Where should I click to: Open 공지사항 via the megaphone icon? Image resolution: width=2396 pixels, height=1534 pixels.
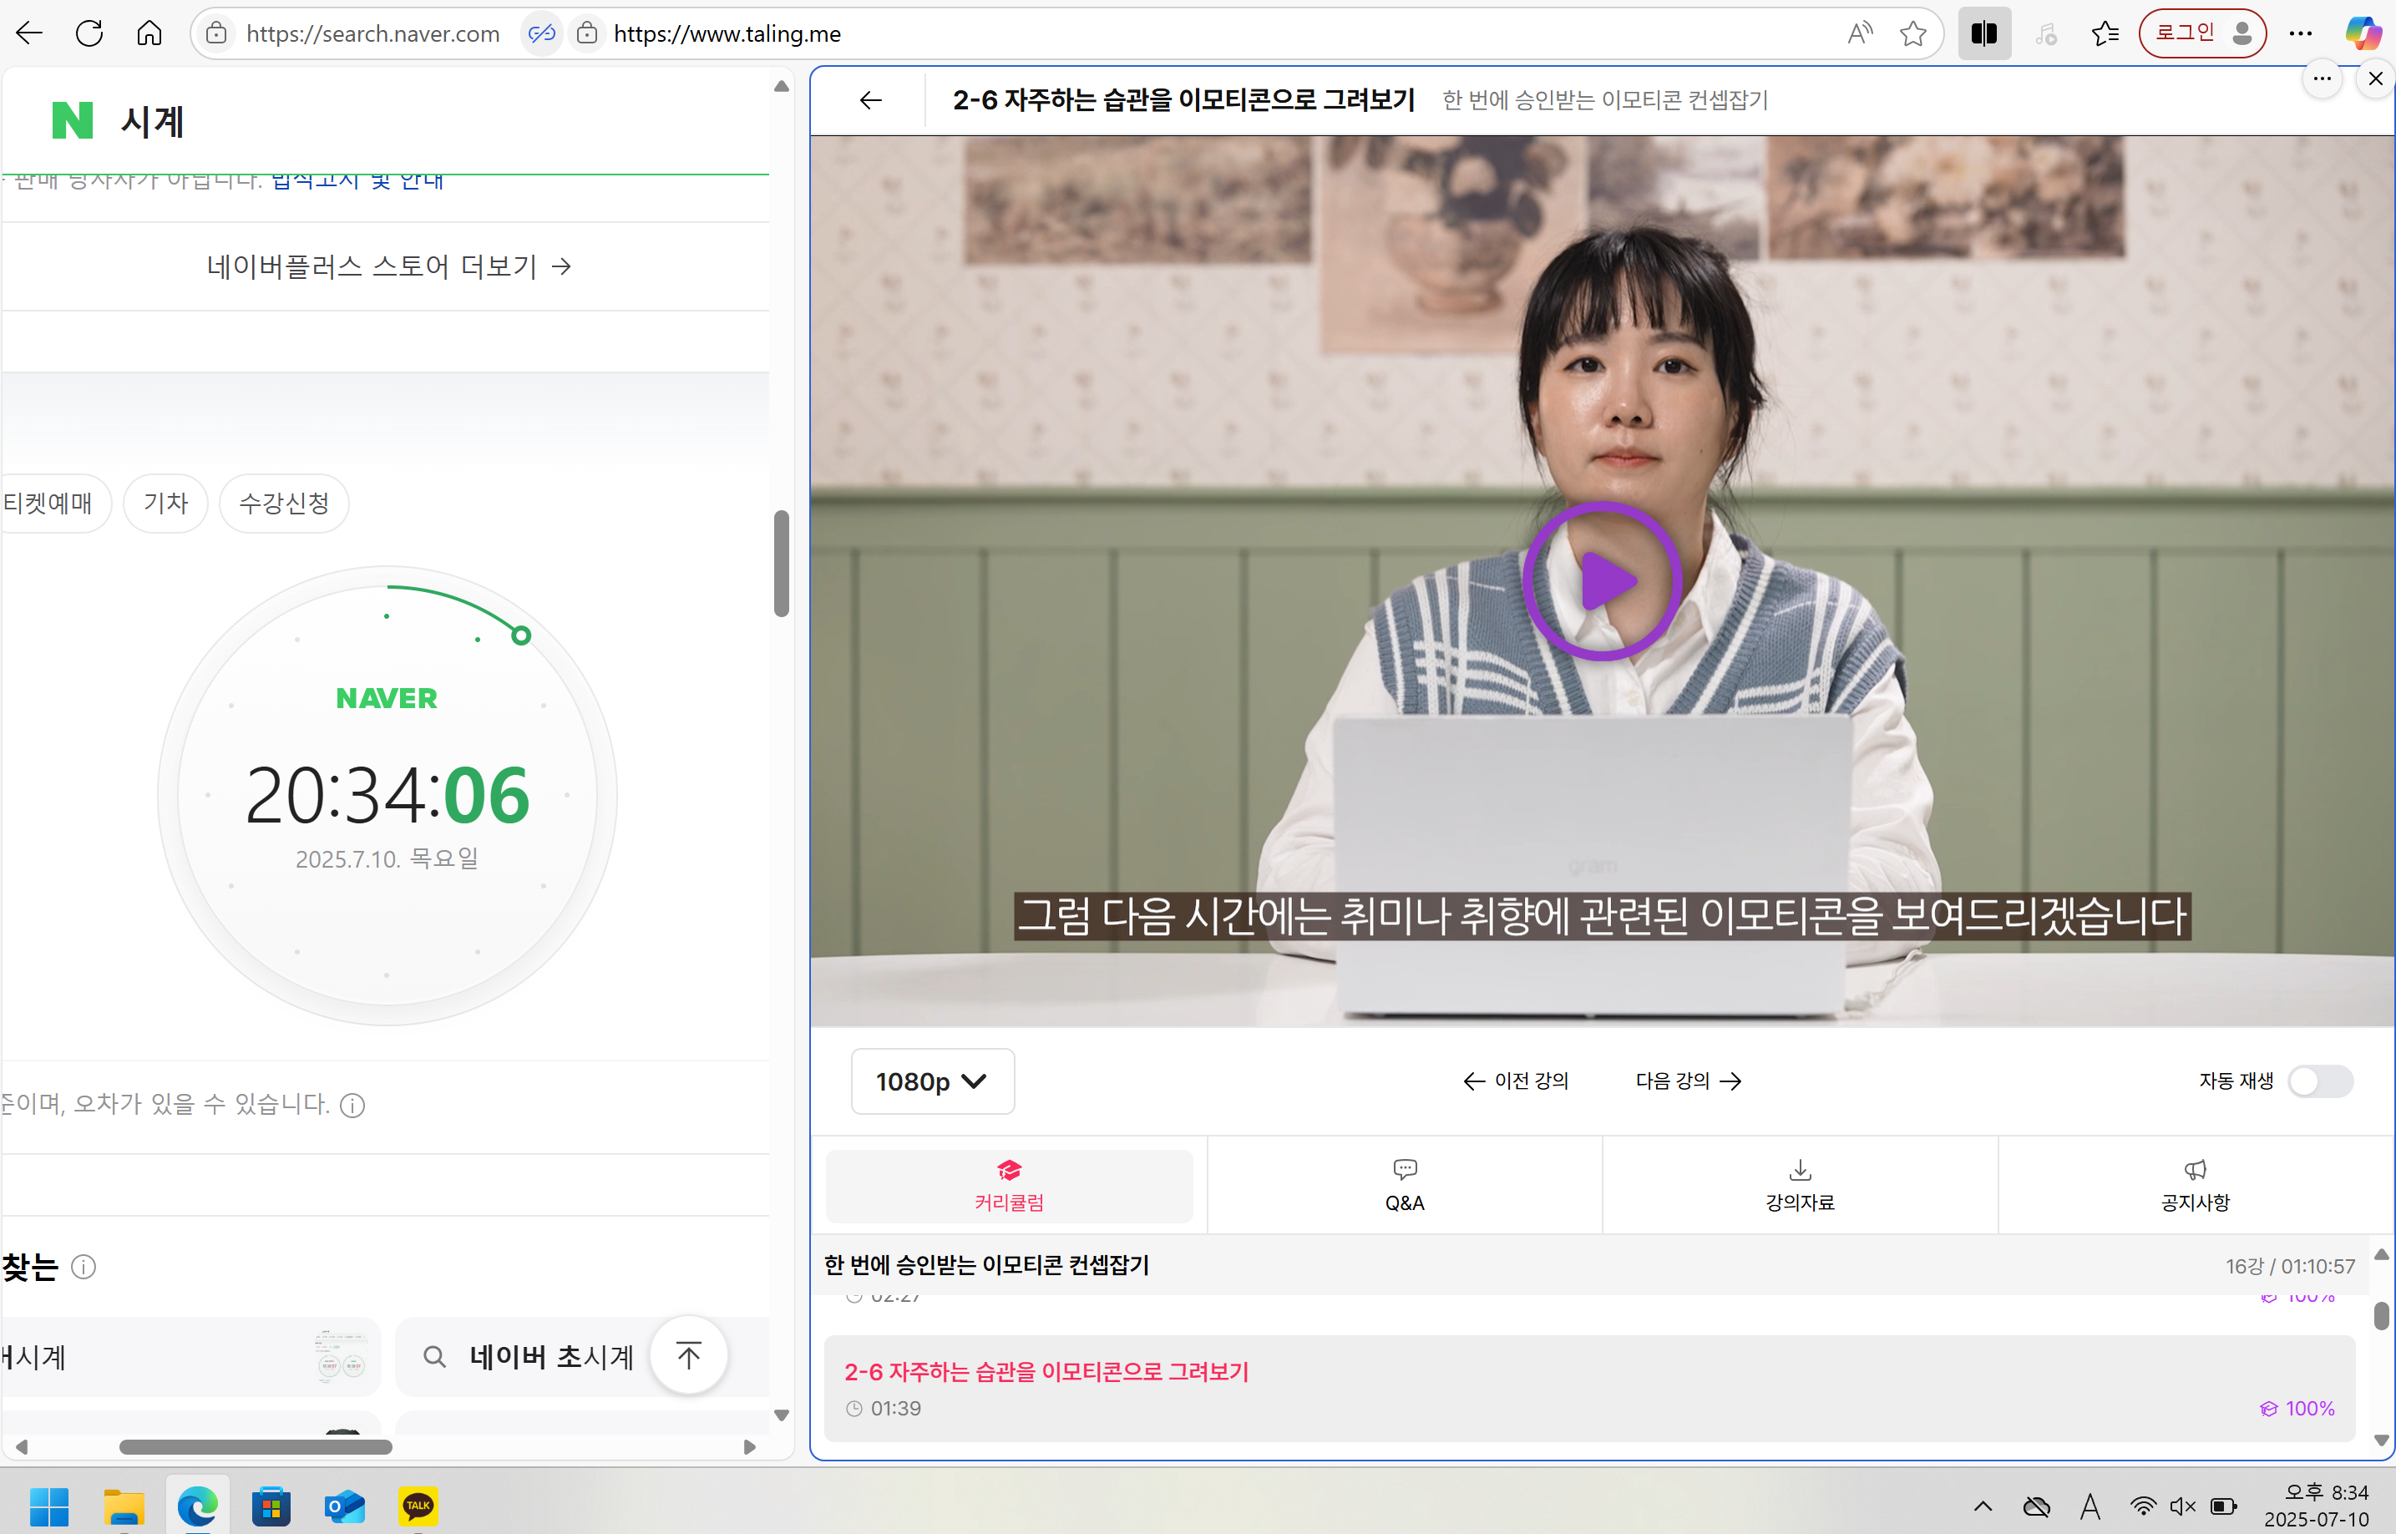pyautogui.click(x=2195, y=1184)
